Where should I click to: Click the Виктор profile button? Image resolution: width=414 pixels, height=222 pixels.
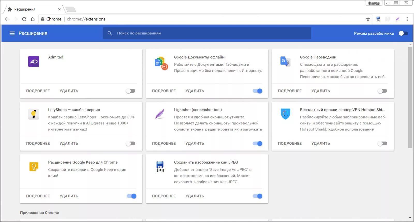coord(374,3)
